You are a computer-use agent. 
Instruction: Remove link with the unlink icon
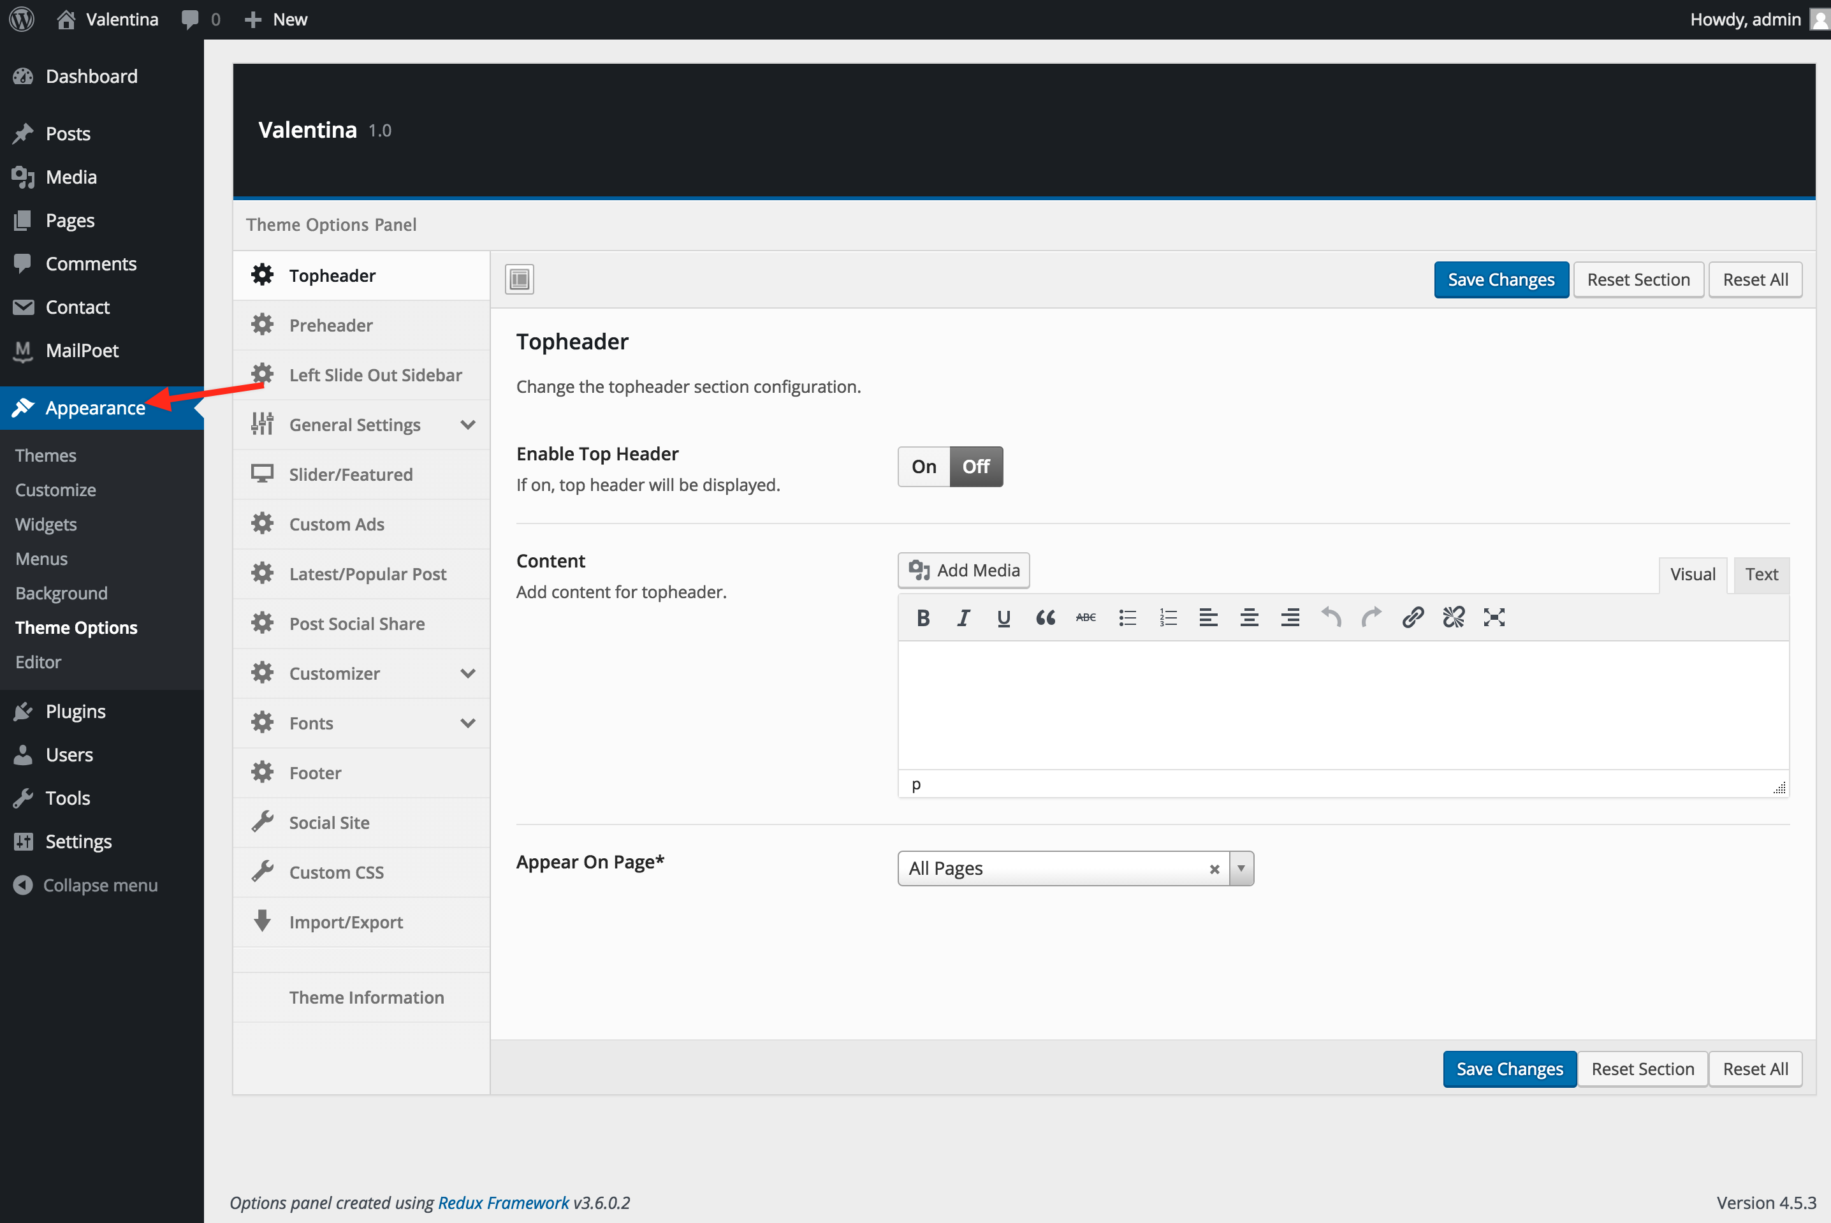1454,618
